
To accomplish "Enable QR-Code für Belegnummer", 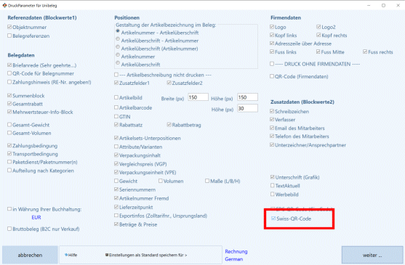I will pos(9,73).
